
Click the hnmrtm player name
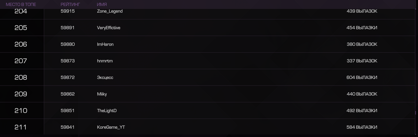tap(105, 61)
